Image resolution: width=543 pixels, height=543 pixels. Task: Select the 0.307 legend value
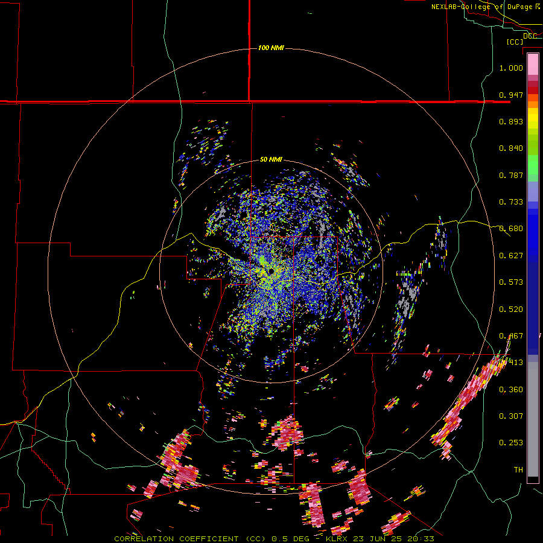[511, 416]
